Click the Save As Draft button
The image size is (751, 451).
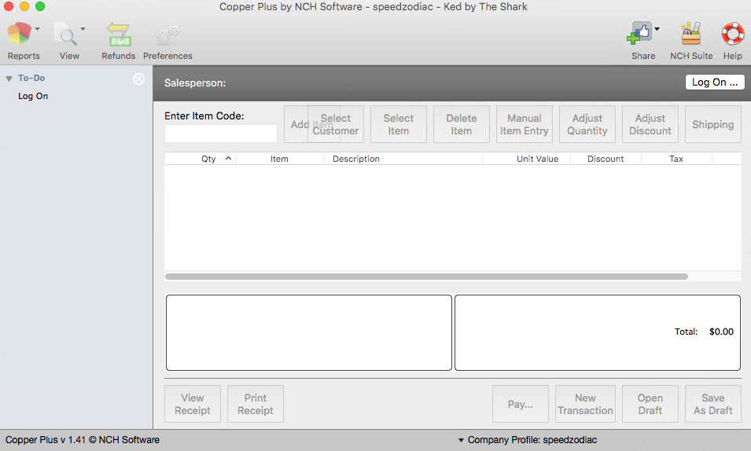(712, 404)
